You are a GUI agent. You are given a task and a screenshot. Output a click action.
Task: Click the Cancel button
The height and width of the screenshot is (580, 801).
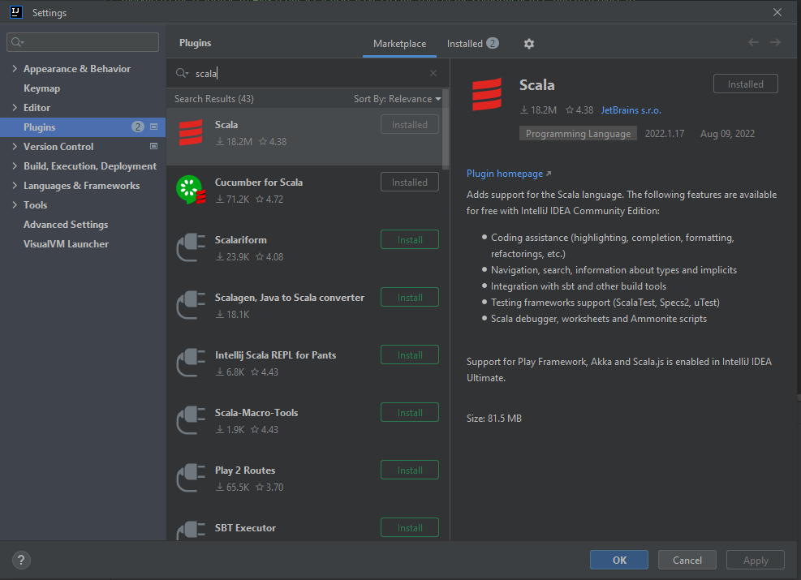687,560
